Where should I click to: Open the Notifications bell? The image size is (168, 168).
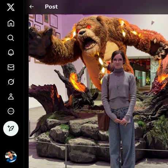coord(11,53)
